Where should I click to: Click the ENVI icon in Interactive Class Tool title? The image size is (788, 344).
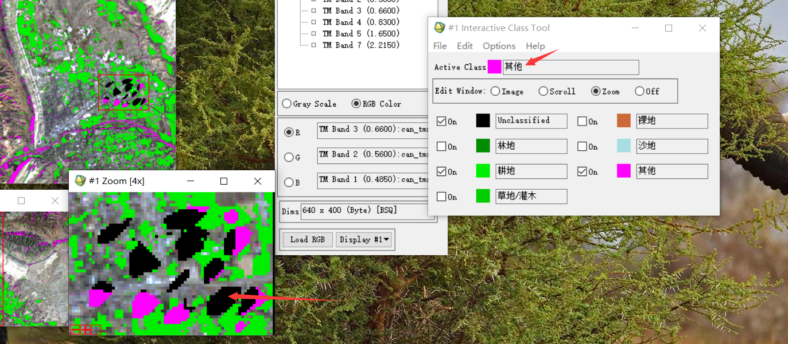pos(440,28)
